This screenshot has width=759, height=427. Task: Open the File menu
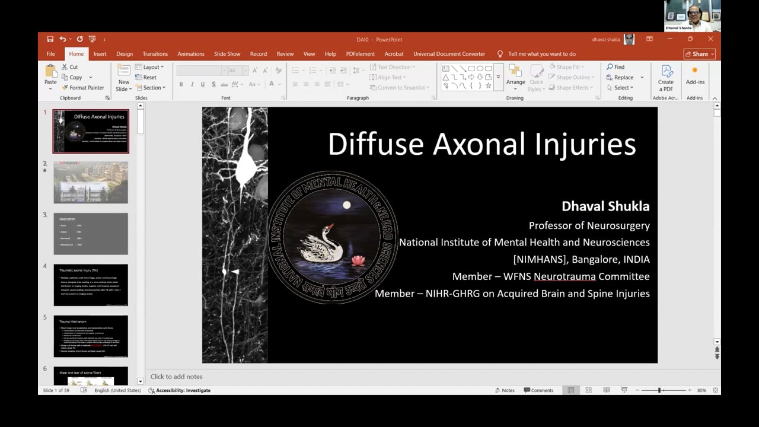tap(51, 54)
